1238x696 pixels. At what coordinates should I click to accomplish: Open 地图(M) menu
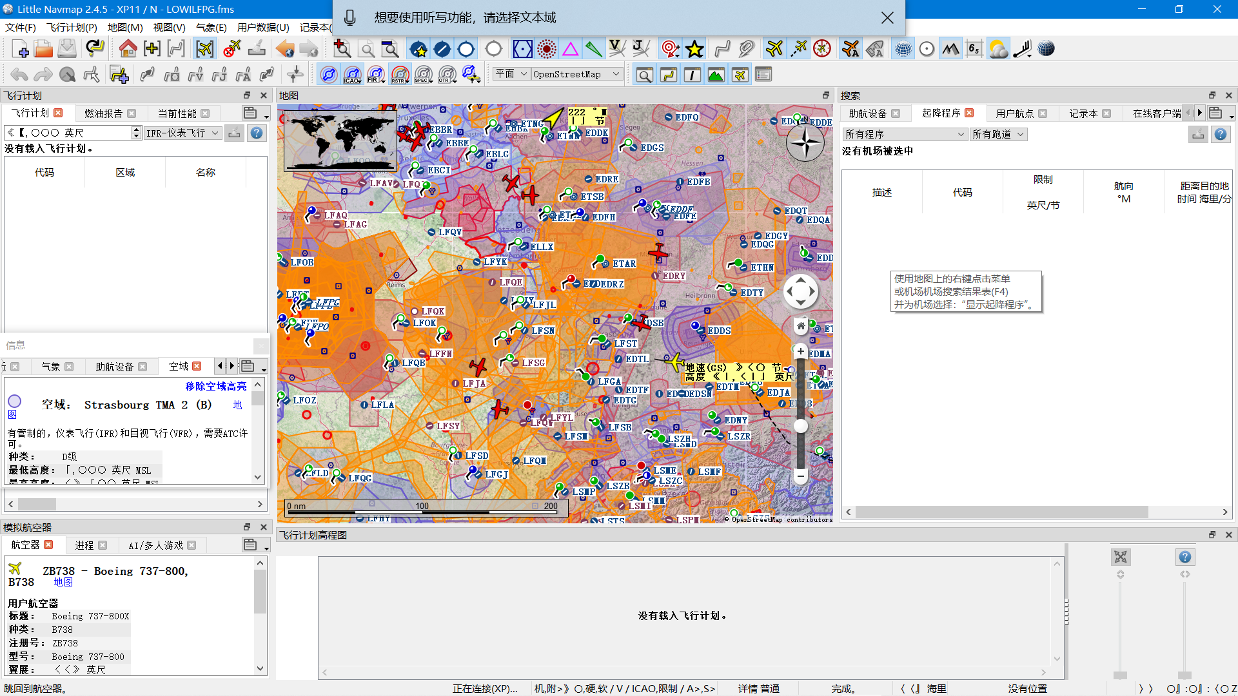(125, 27)
